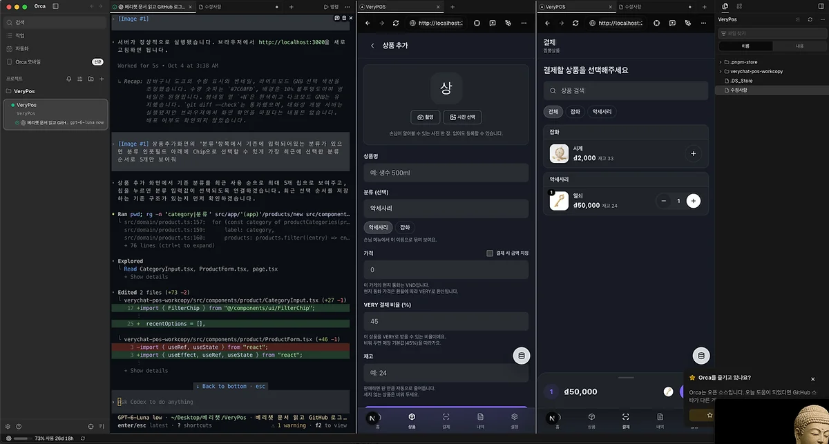This screenshot has width=829, height=444.
Task: Select the 악세사리 filter chip in 결제 pane
Action: pyautogui.click(x=602, y=112)
